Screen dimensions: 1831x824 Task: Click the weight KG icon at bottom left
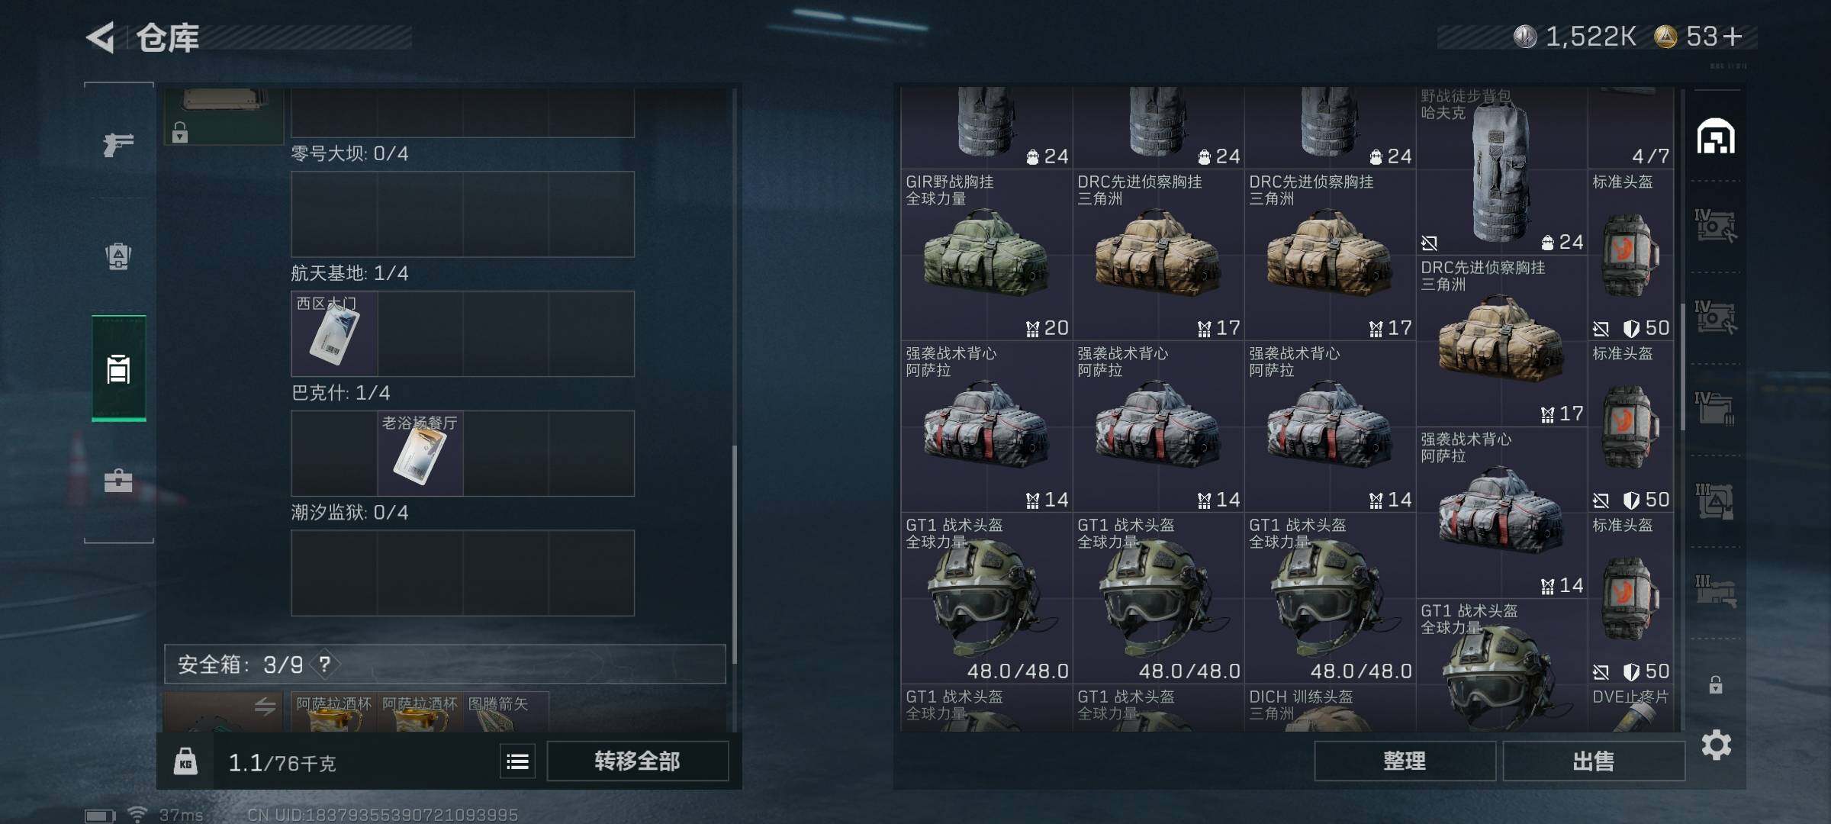[x=185, y=761]
